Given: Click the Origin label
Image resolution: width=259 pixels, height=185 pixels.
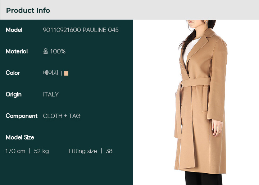Looking at the screenshot, I should pos(14,95).
